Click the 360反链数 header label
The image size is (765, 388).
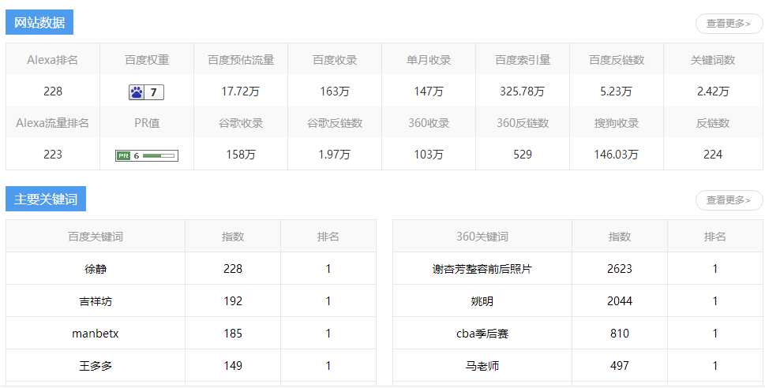click(523, 123)
